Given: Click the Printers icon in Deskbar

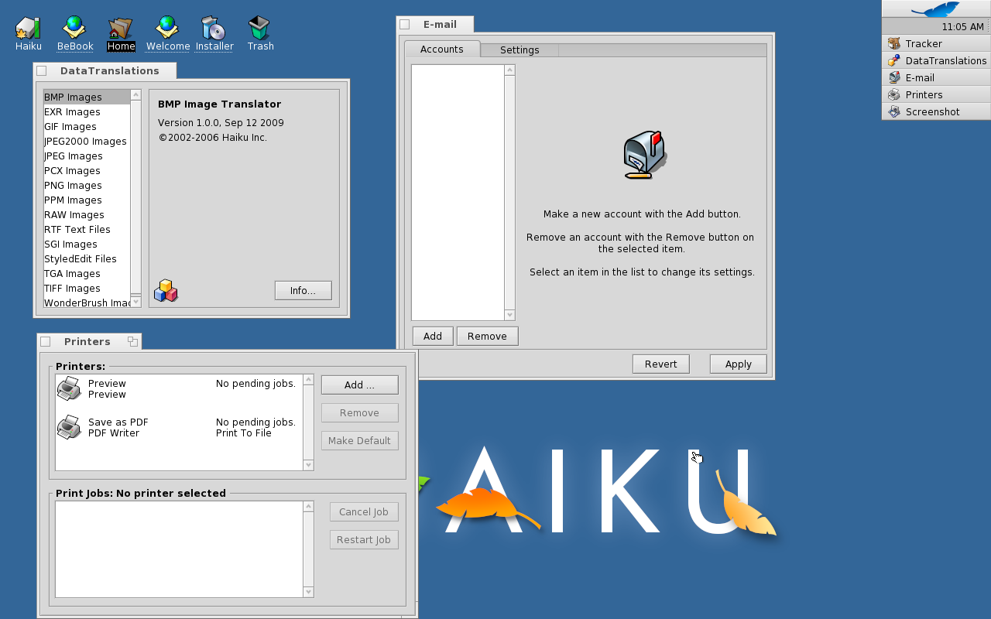Looking at the screenshot, I should [894, 94].
